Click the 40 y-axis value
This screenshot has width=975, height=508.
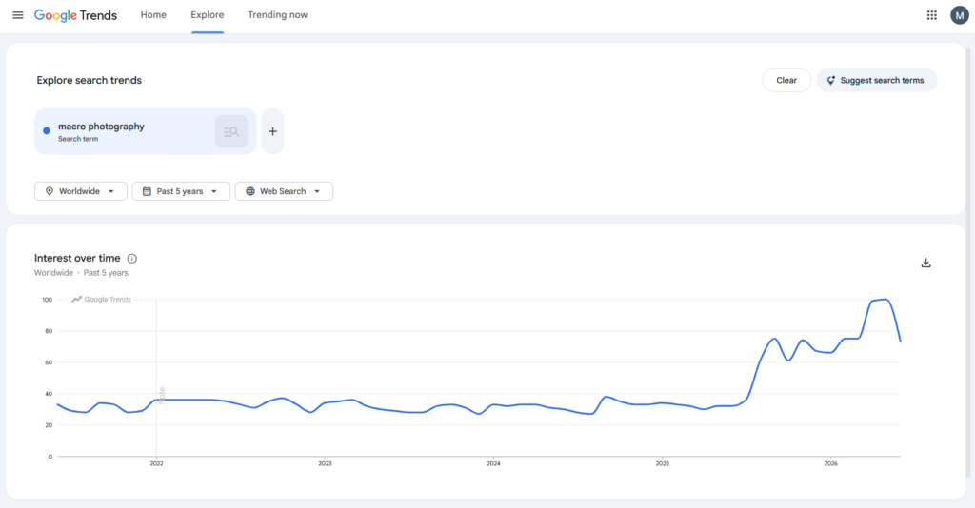click(49, 394)
